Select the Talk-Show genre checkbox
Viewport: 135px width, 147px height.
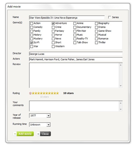pos(75,43)
